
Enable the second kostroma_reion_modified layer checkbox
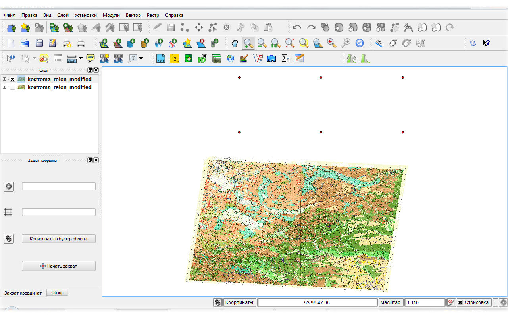(12, 87)
